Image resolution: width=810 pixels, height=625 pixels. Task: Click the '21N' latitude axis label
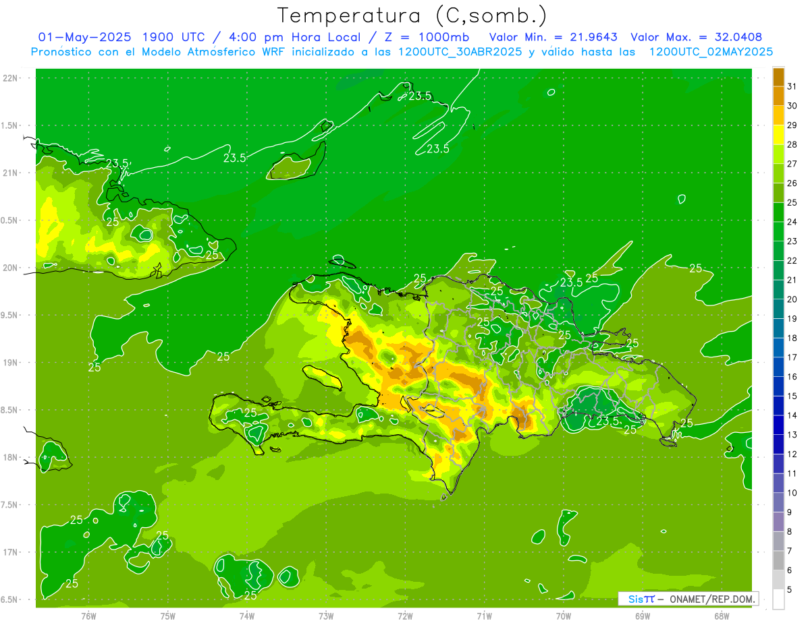(x=11, y=173)
